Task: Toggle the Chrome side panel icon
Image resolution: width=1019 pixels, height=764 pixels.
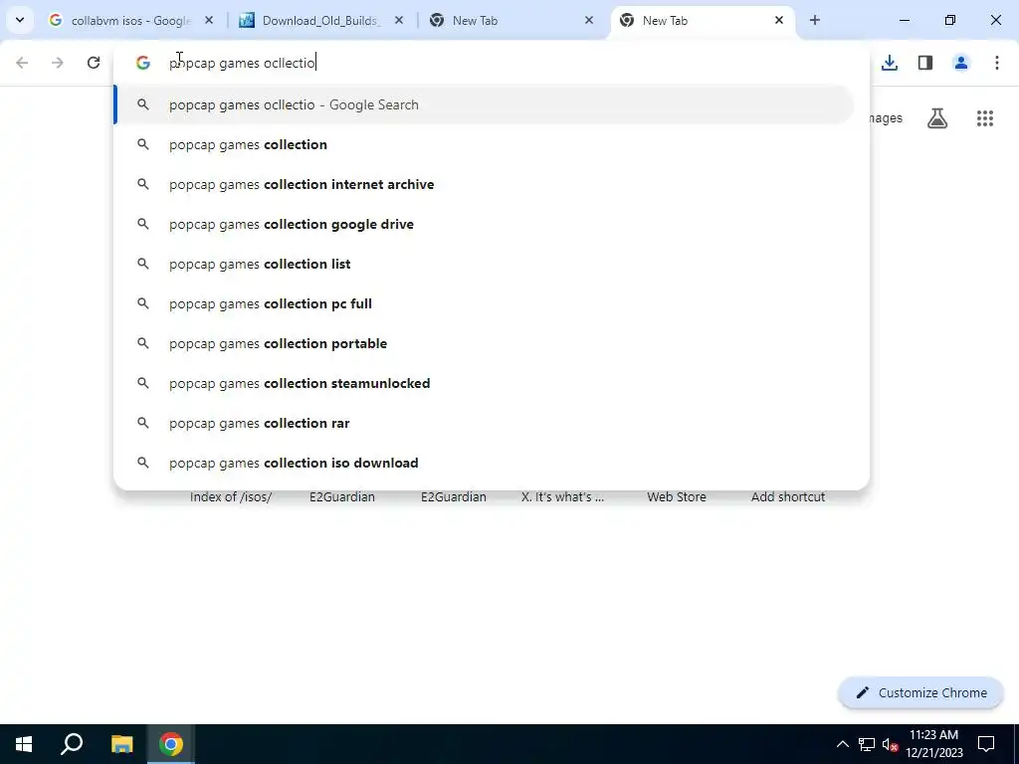Action: tap(925, 63)
